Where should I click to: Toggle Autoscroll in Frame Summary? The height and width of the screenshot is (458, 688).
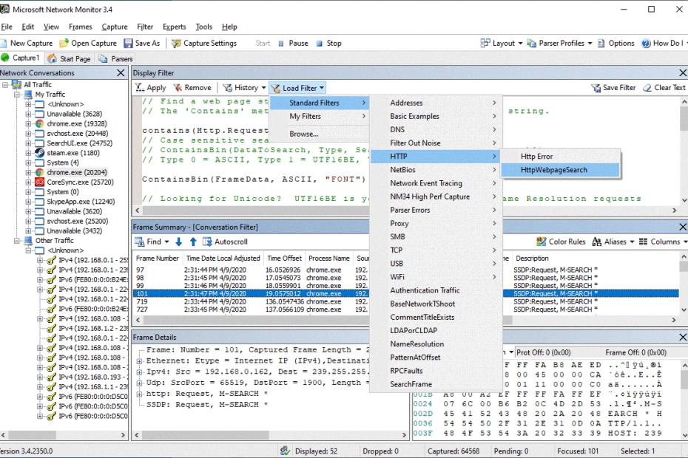click(x=225, y=242)
